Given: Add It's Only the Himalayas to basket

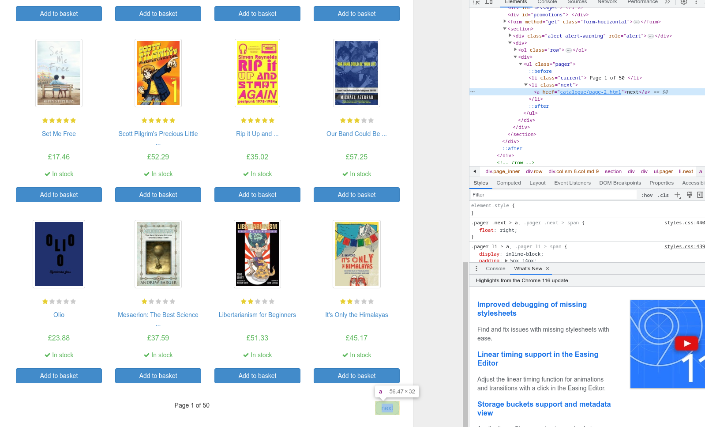Looking at the screenshot, I should click(356, 376).
